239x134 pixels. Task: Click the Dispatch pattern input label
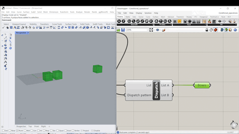pyautogui.click(x=139, y=95)
